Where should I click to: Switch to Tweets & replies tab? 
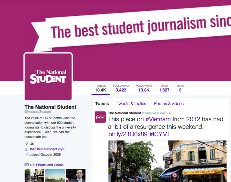click(x=131, y=104)
